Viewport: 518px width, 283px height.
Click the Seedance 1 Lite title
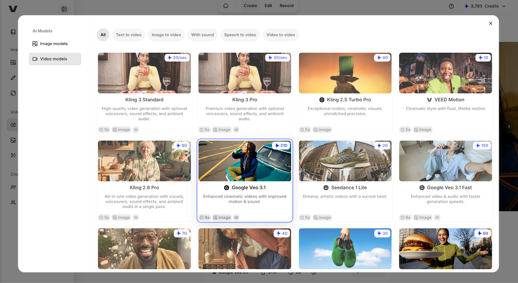(x=349, y=188)
